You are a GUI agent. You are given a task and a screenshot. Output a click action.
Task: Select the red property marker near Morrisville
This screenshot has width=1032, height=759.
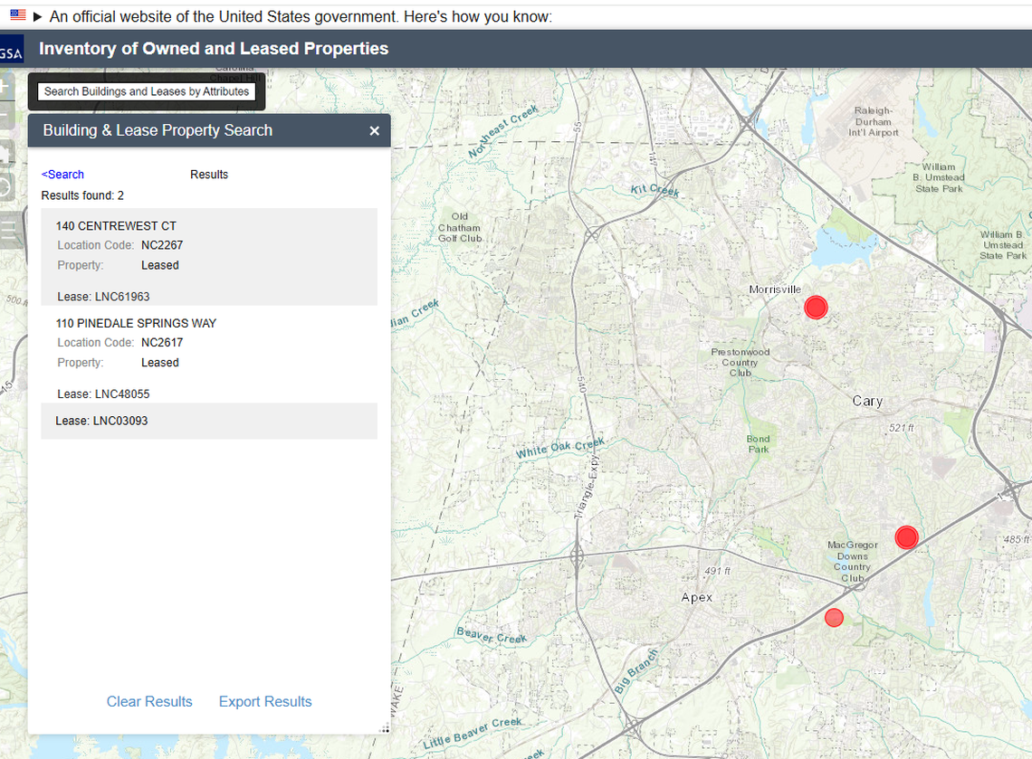815,307
